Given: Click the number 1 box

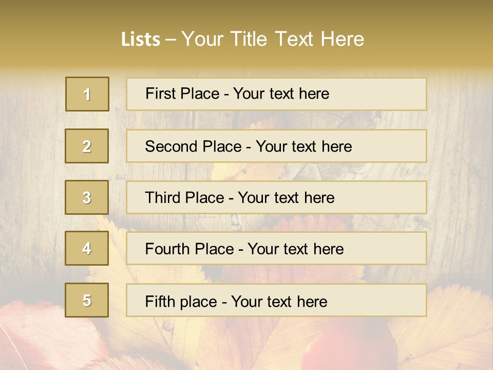Looking at the screenshot, I should tap(87, 94).
